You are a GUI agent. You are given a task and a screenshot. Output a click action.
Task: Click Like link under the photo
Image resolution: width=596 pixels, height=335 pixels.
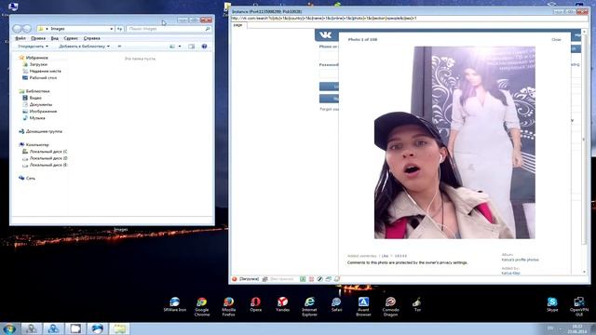click(x=385, y=256)
